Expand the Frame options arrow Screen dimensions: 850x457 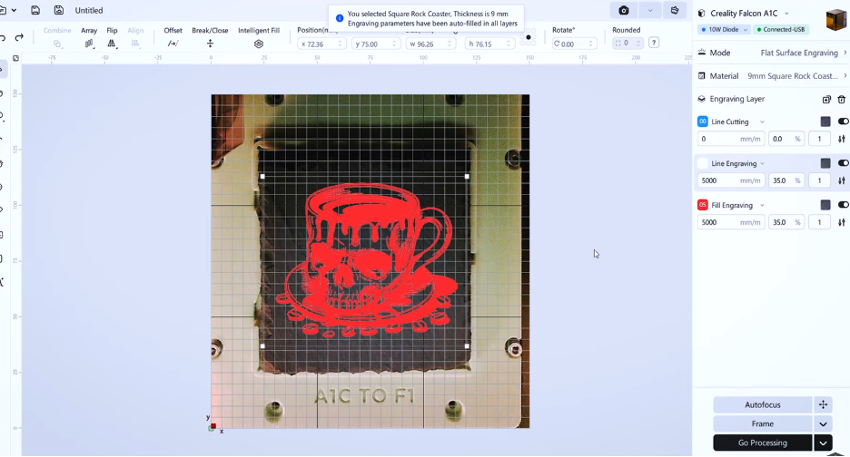(x=823, y=424)
